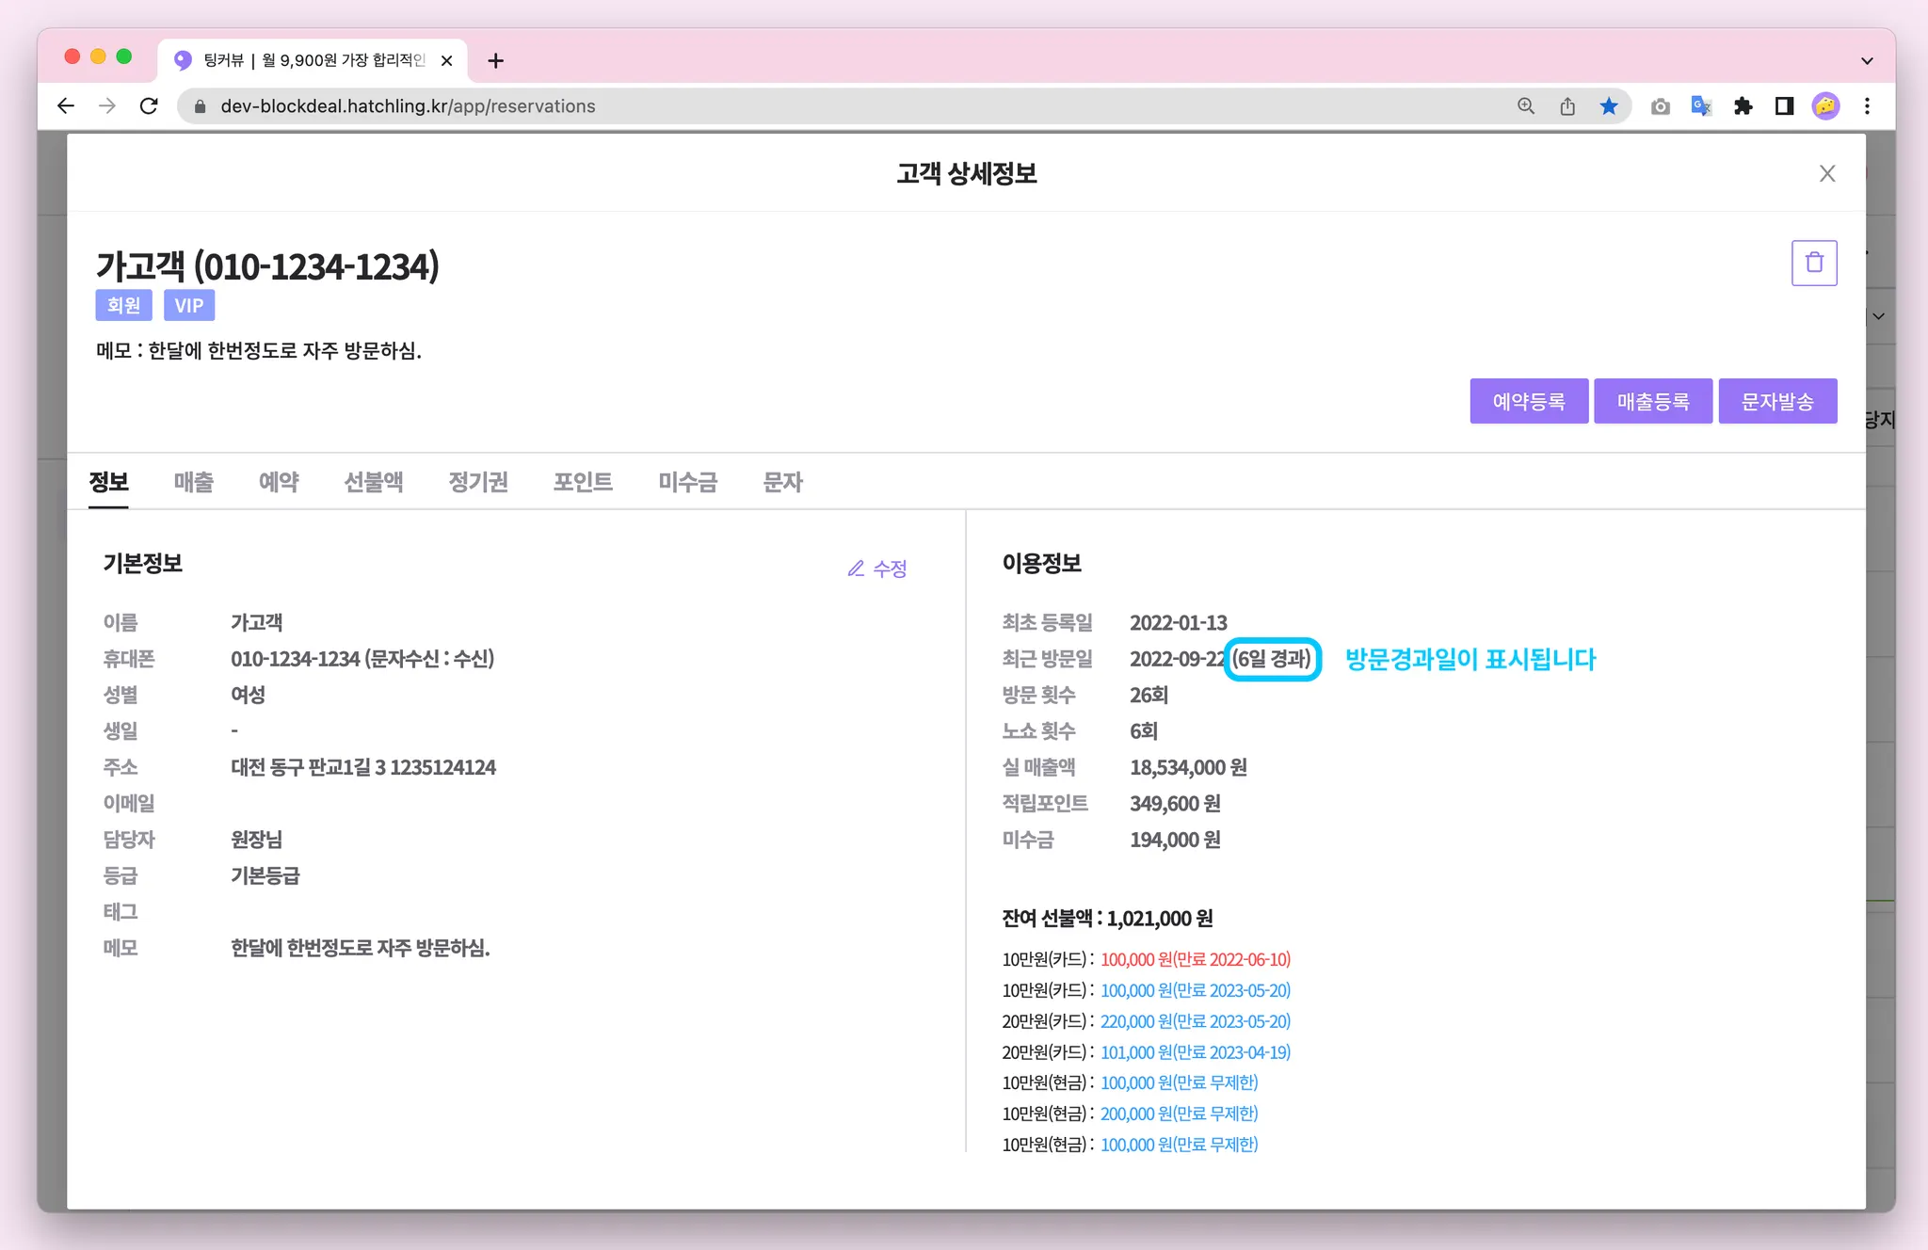Reload the page

click(x=149, y=106)
